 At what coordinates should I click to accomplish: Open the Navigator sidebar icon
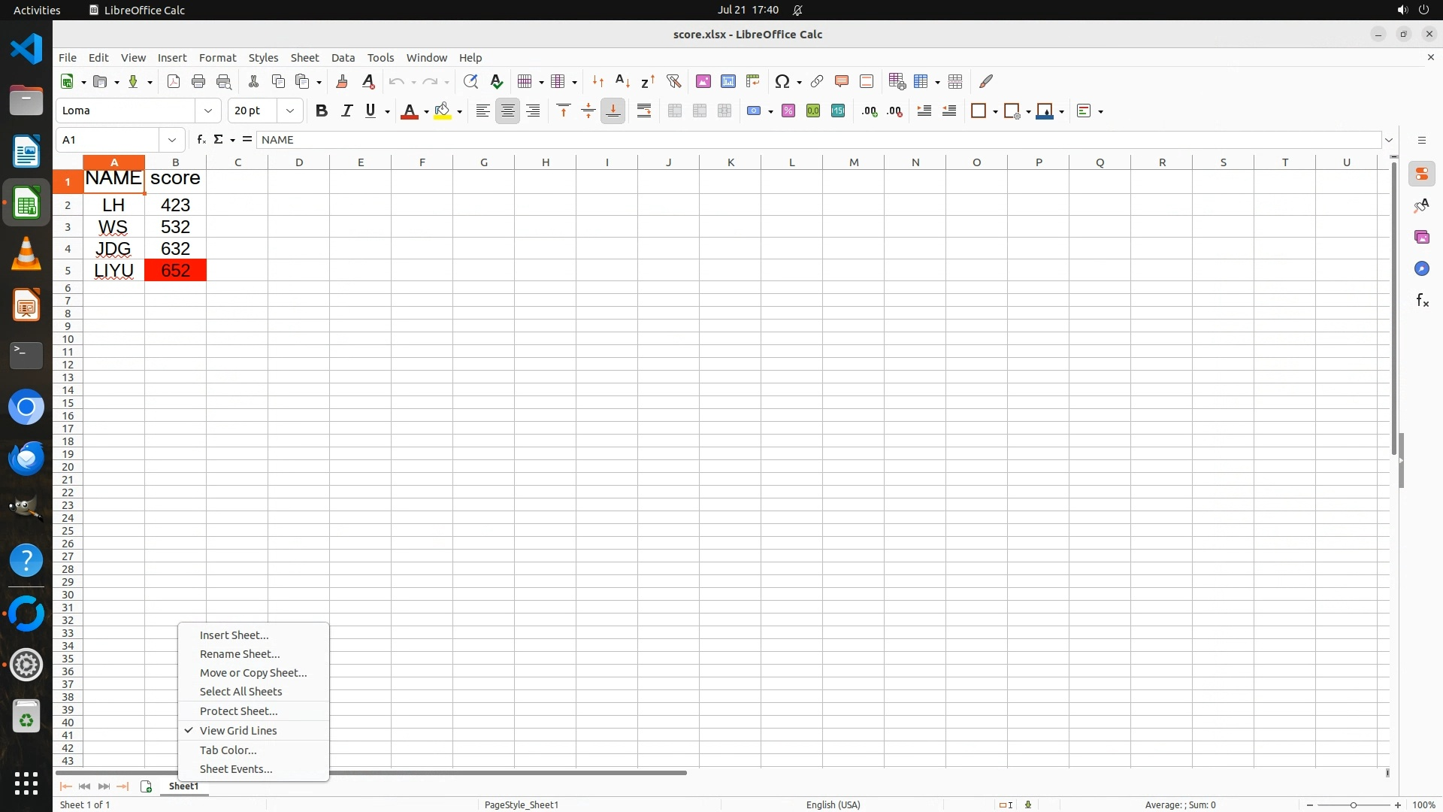(1422, 269)
